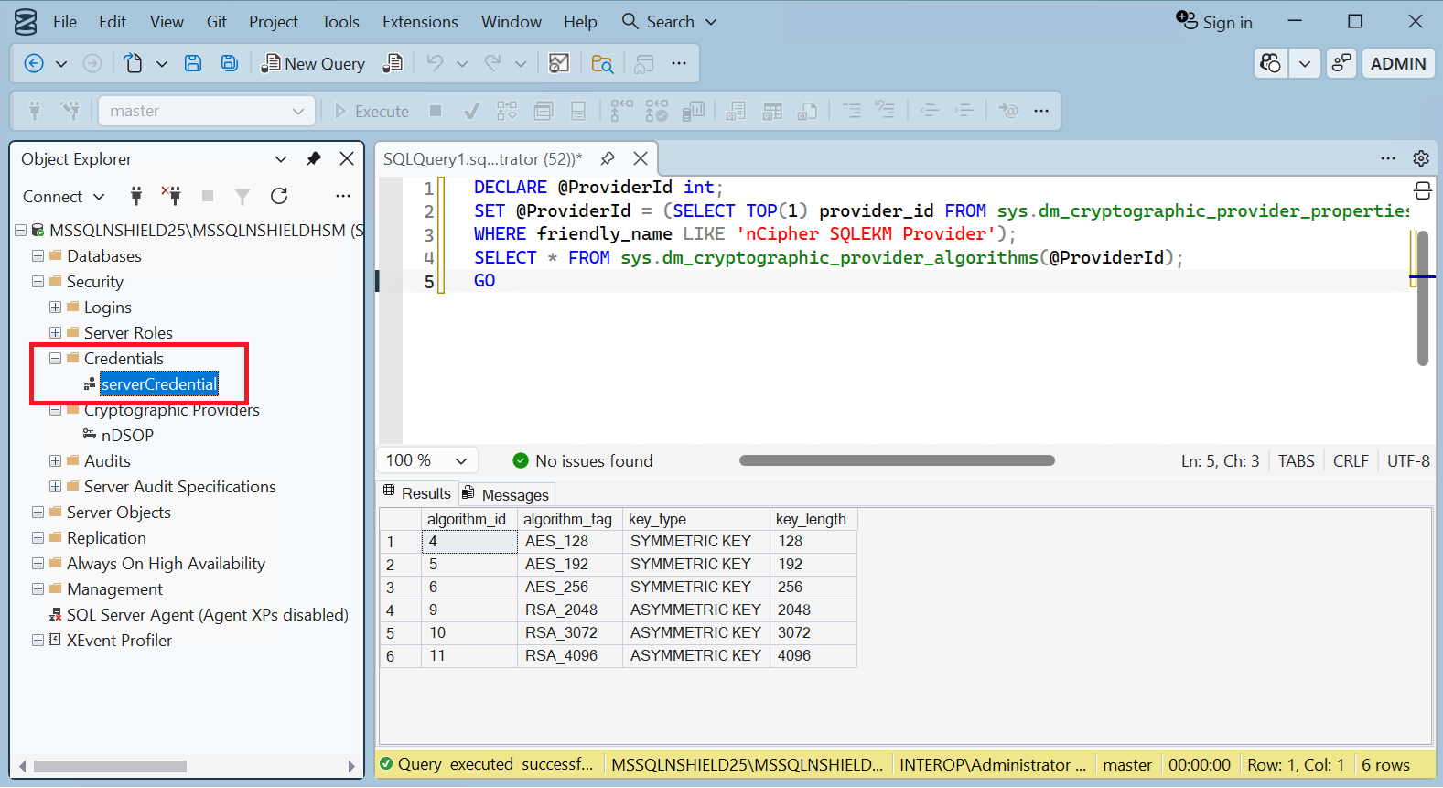The image size is (1443, 788).
Task: Open the Search box in title bar
Action: click(x=669, y=21)
